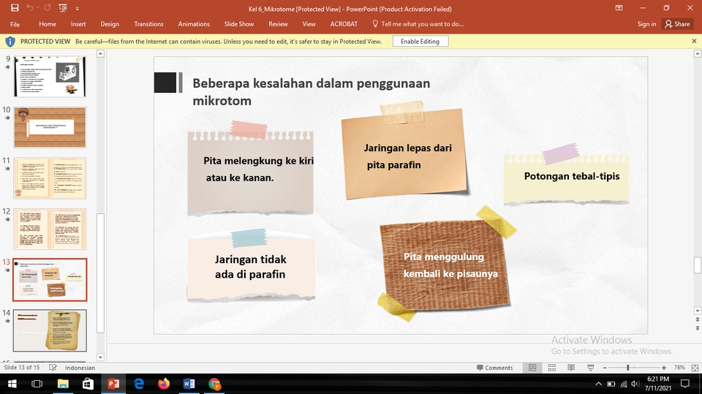Start Slide Show from status bar icon

591,368
